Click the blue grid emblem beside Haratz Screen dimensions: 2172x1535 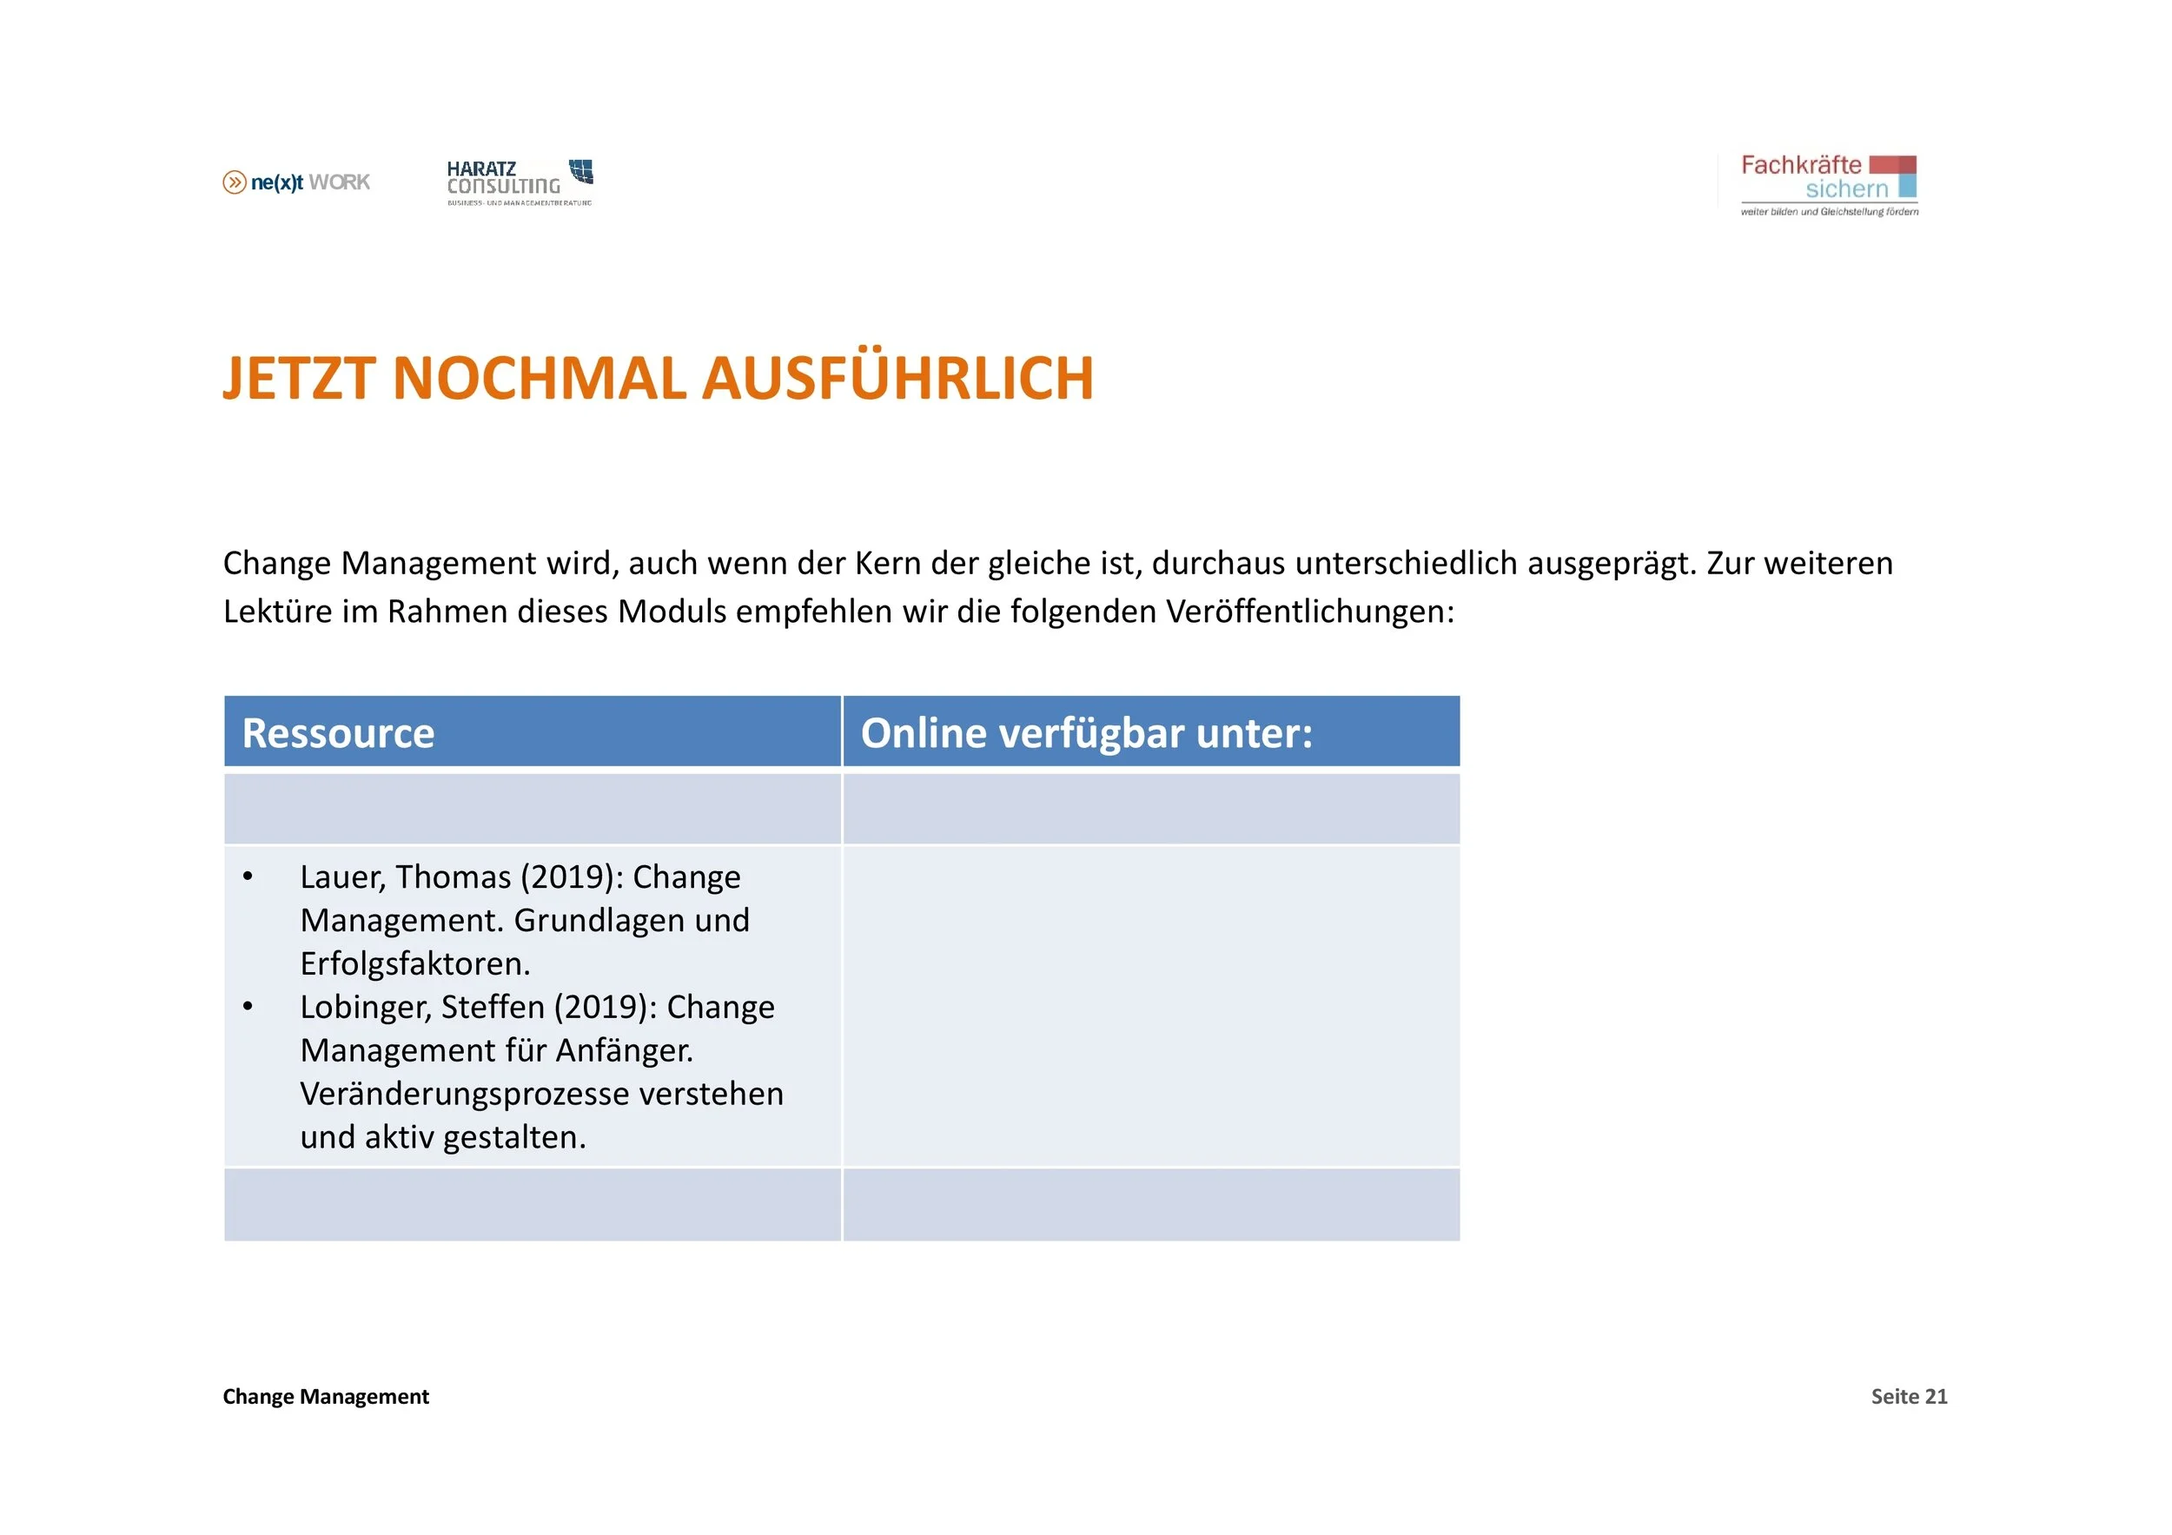point(581,171)
